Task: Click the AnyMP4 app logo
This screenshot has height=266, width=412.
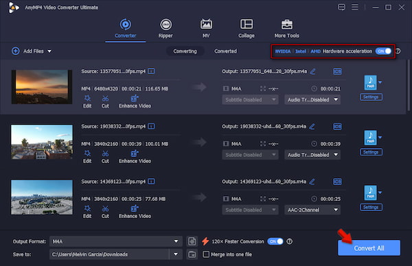Action: point(14,8)
